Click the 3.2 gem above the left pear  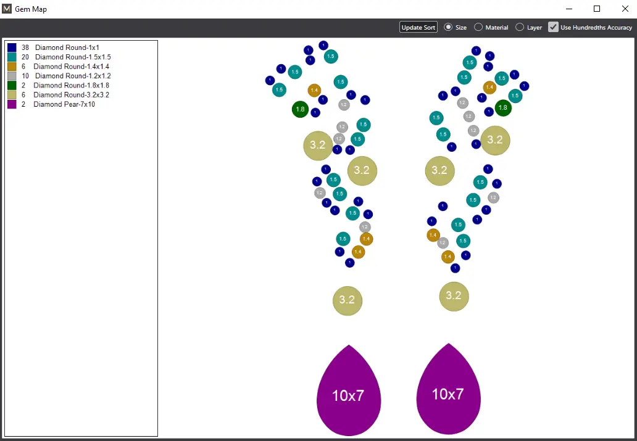point(348,300)
